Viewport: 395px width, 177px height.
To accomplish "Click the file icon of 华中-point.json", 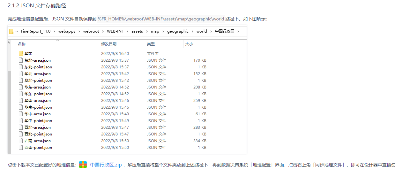I will [x=21, y=121].
